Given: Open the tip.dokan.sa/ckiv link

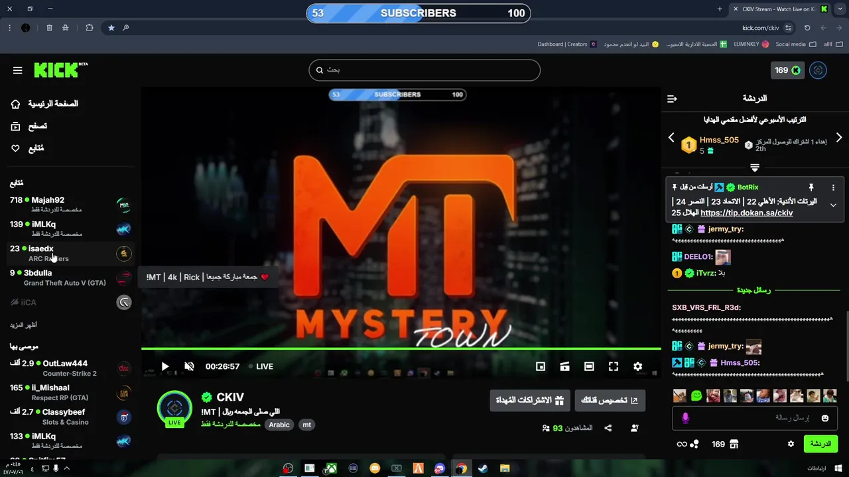Looking at the screenshot, I should 746,213.
